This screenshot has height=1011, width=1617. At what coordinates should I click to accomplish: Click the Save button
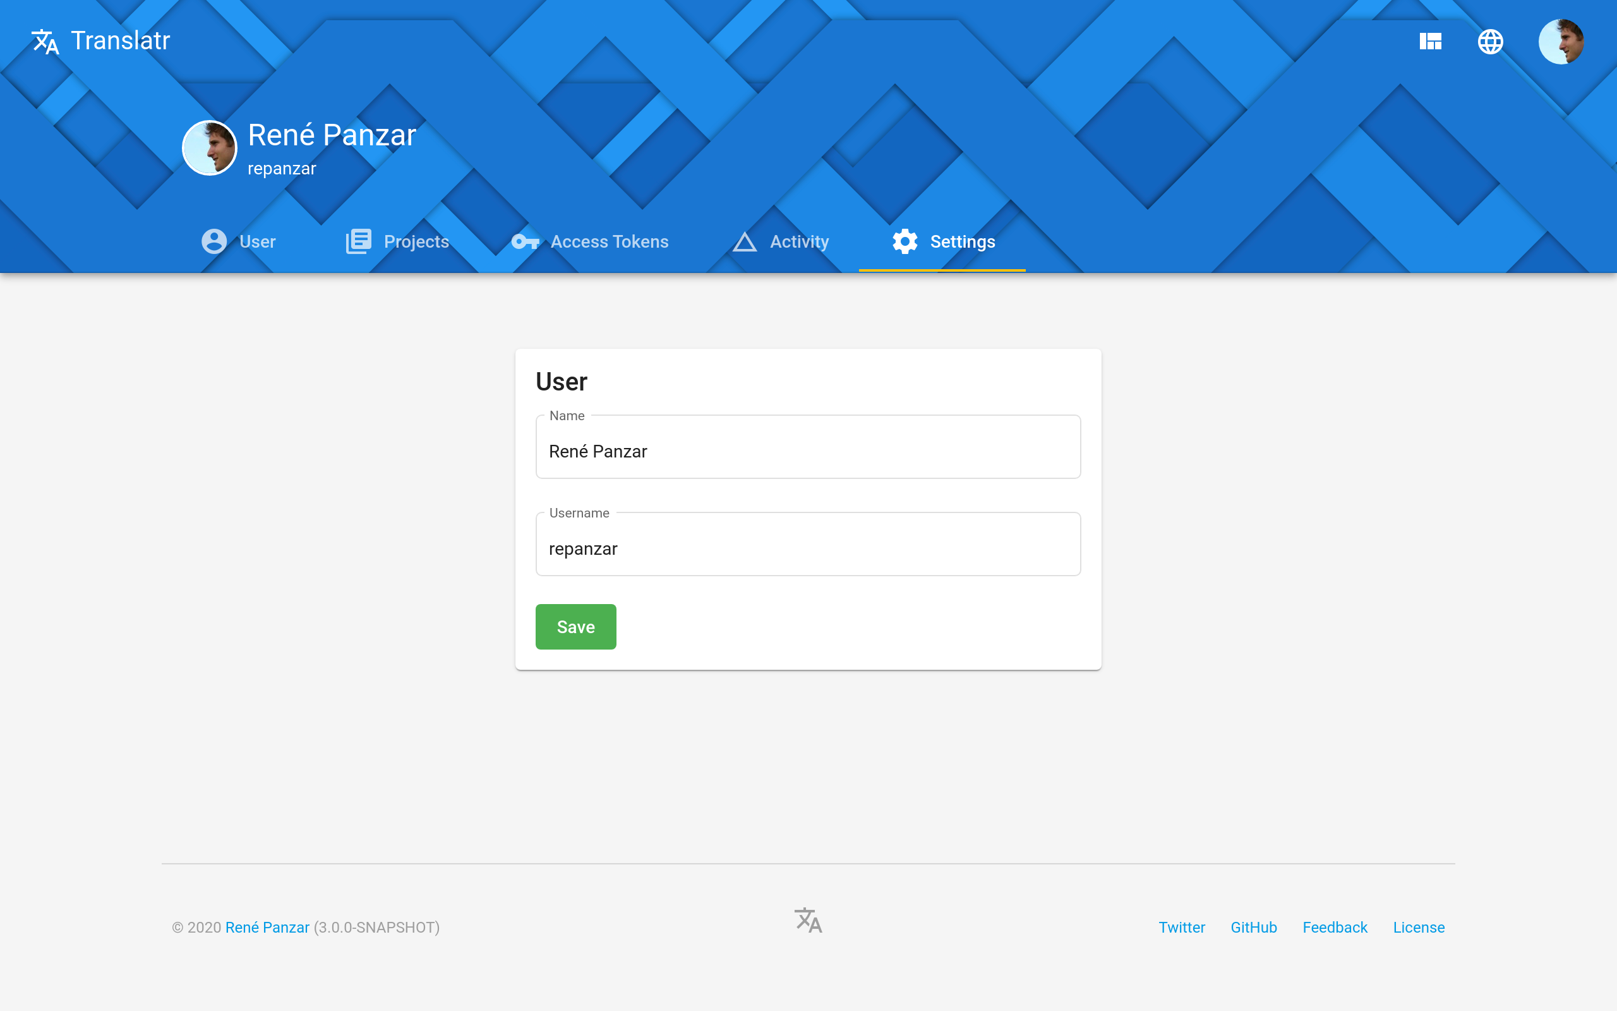(x=575, y=627)
